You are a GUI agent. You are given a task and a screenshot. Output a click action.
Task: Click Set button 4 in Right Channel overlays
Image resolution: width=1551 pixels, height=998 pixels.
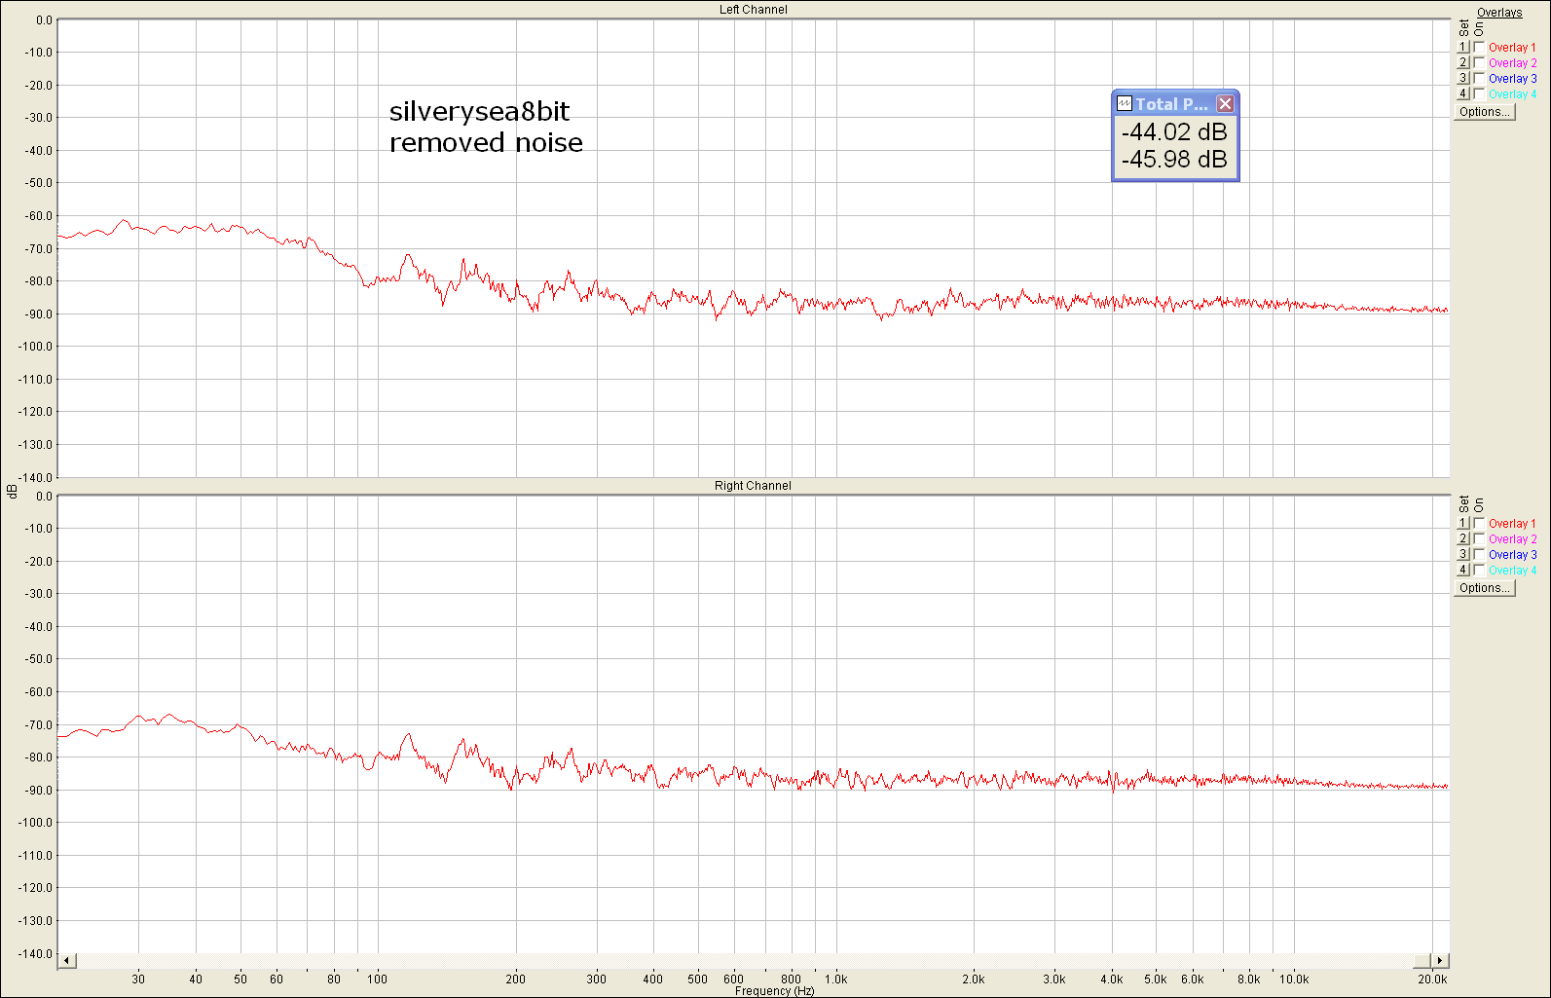[x=1462, y=570]
